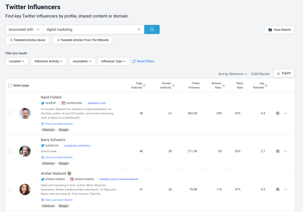Clear the digital marketing search text
The image size is (303, 212).
point(139,30)
